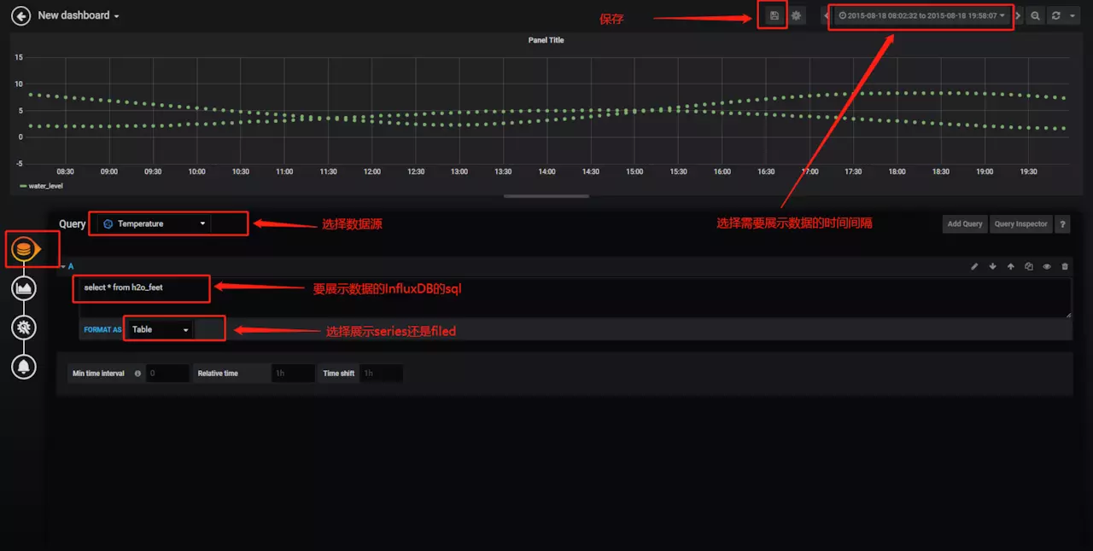Focus the Min time interval field
This screenshot has height=551, width=1093.
[x=167, y=374]
